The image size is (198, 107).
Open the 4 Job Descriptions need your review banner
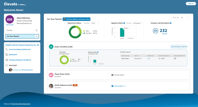(x=76, y=19)
